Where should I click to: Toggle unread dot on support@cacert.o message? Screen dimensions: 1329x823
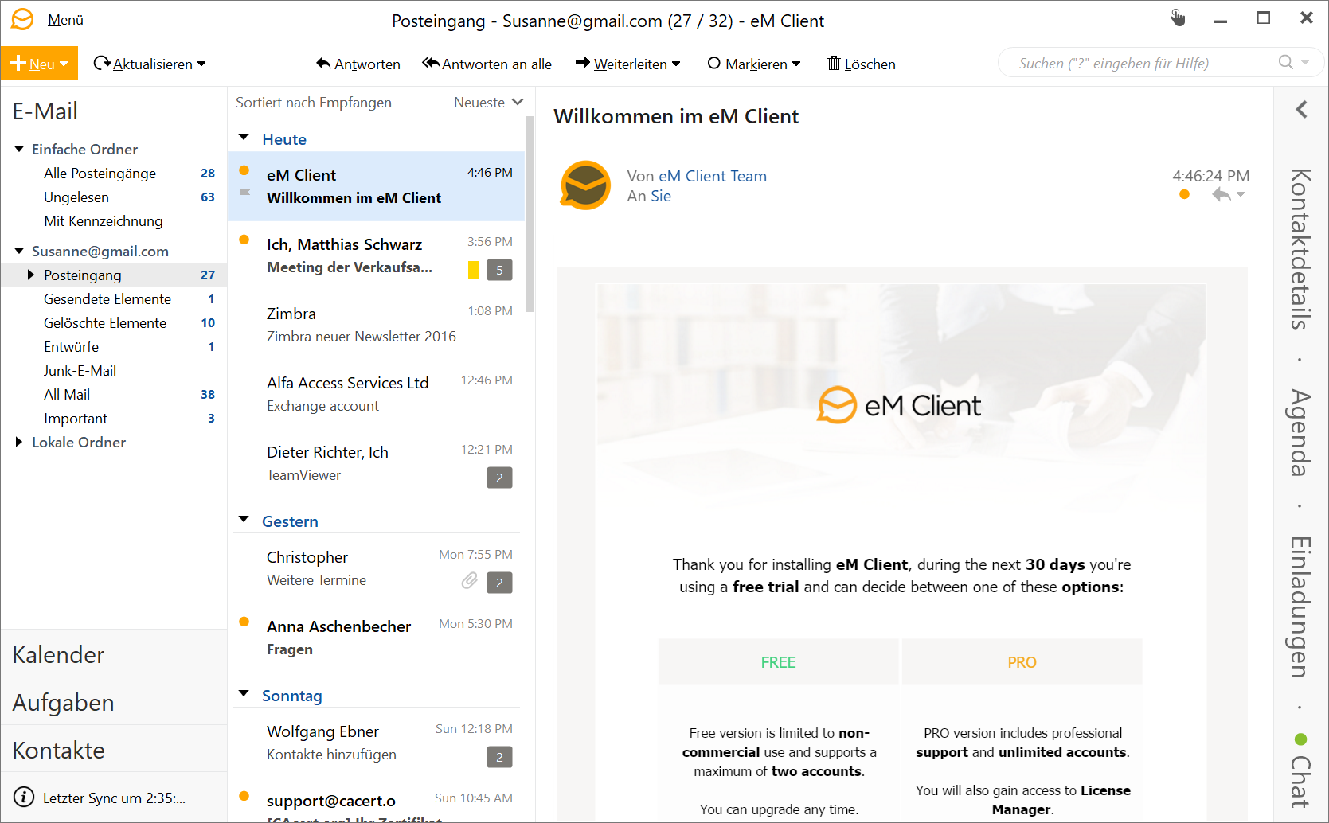244,796
